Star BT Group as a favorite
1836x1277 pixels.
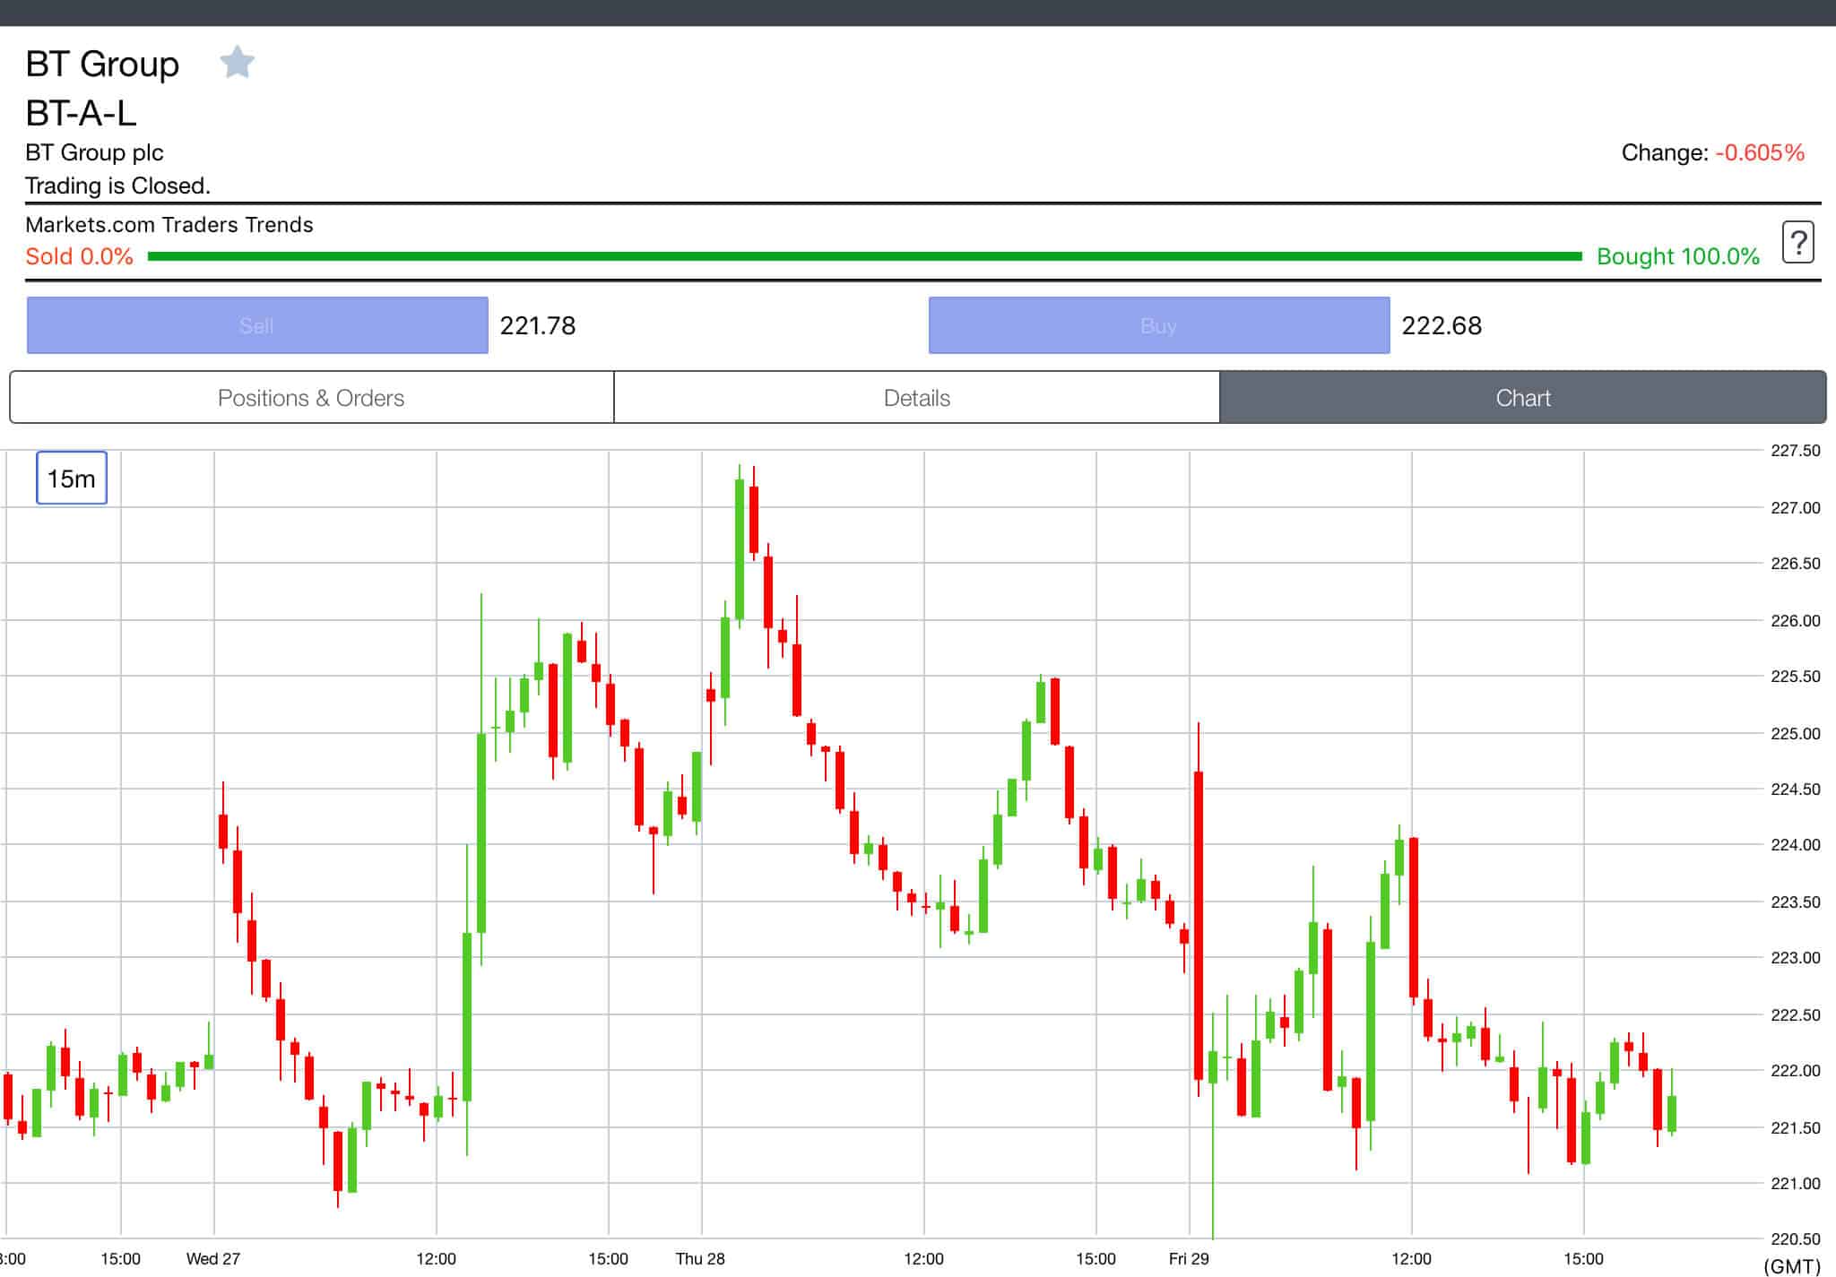pyautogui.click(x=238, y=63)
